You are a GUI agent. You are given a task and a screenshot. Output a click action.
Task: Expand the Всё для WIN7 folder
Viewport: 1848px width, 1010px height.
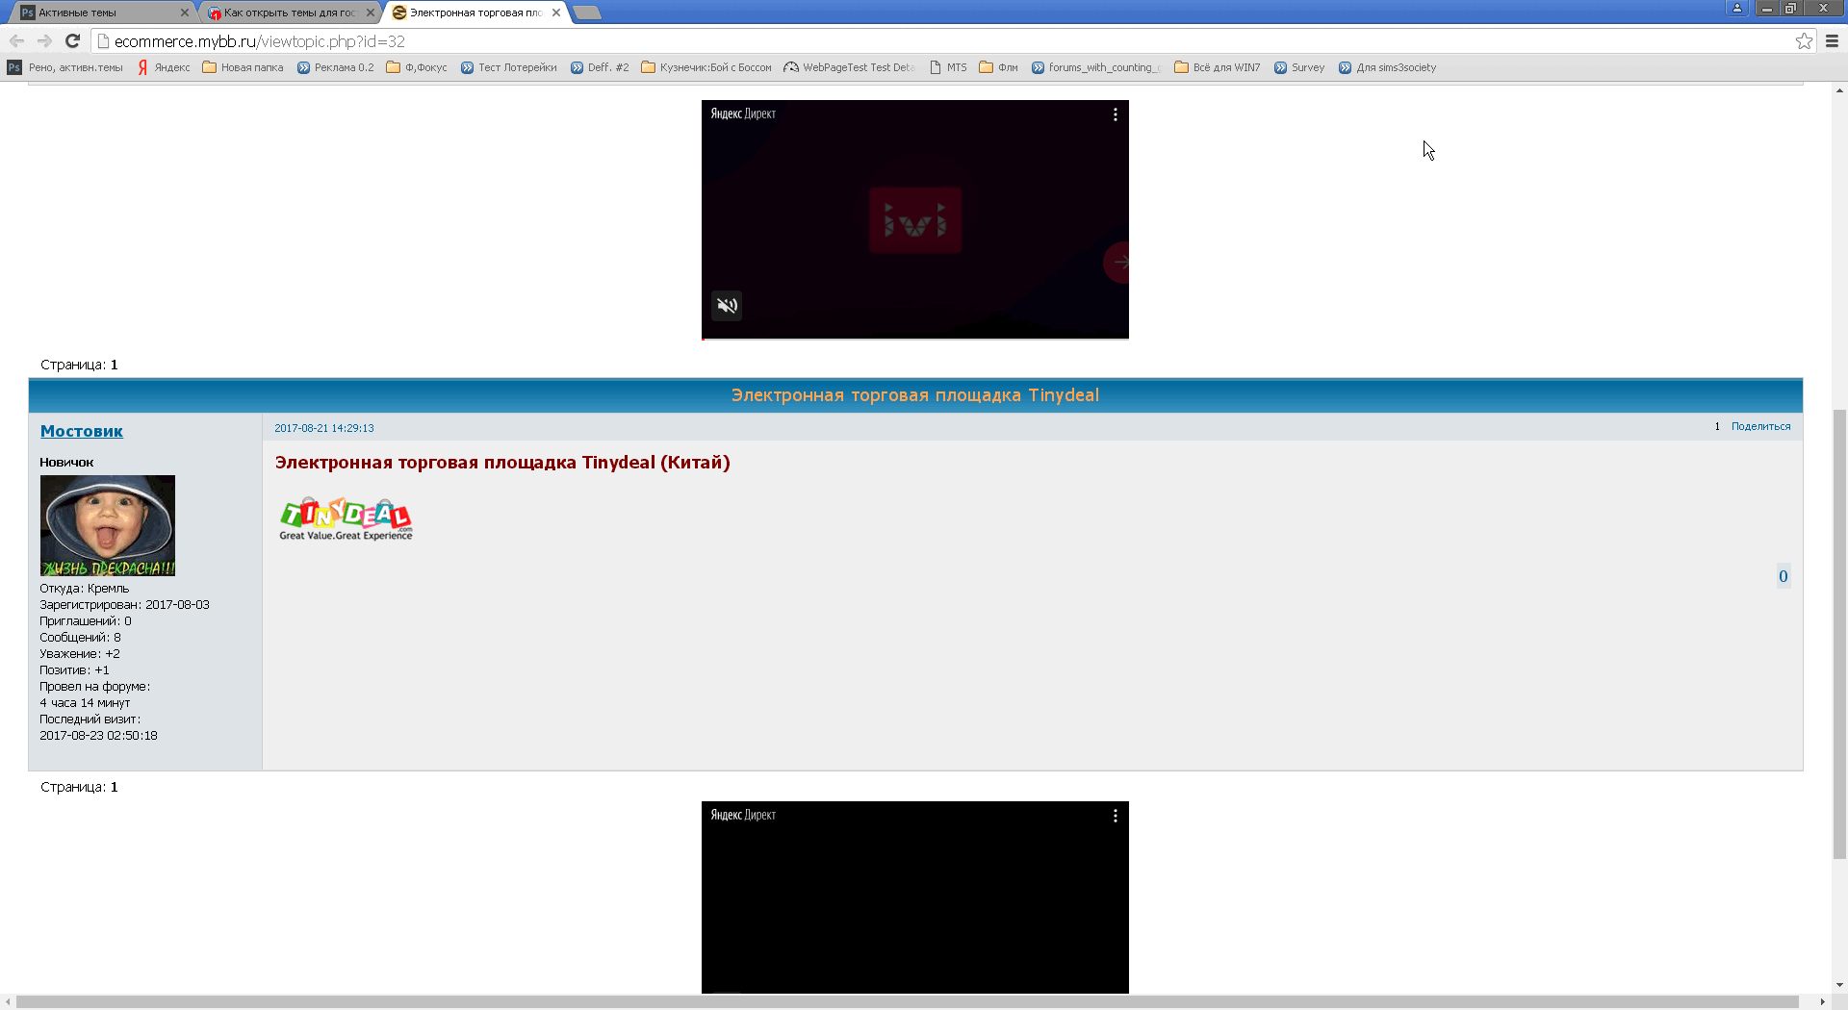pyautogui.click(x=1217, y=67)
